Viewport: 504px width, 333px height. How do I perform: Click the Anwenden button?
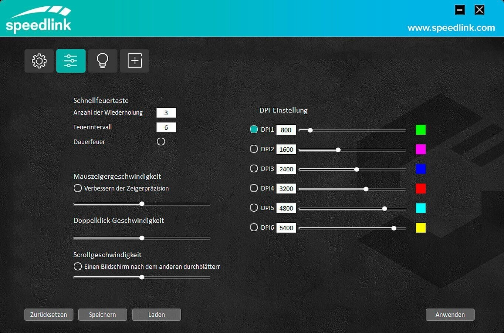point(450,314)
